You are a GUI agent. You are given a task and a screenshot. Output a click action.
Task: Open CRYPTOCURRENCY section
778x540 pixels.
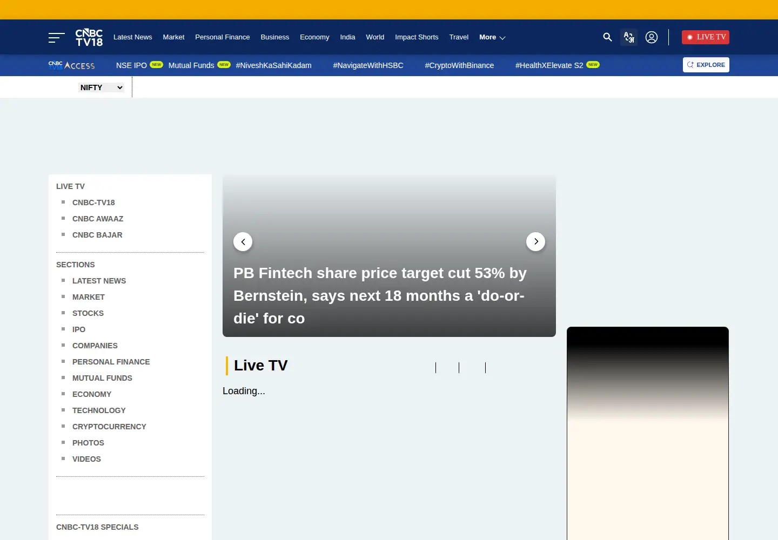[109, 427]
